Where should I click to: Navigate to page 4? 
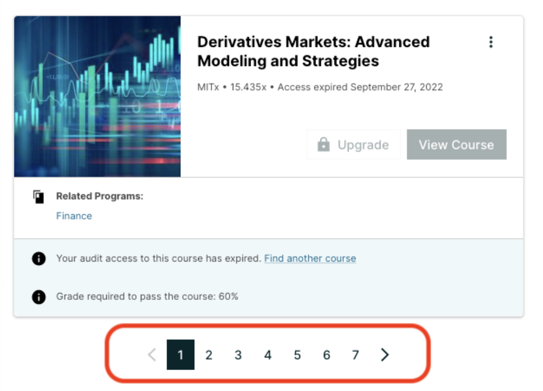click(267, 355)
